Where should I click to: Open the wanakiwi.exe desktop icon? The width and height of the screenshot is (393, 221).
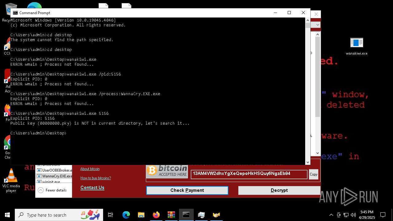(x=356, y=46)
